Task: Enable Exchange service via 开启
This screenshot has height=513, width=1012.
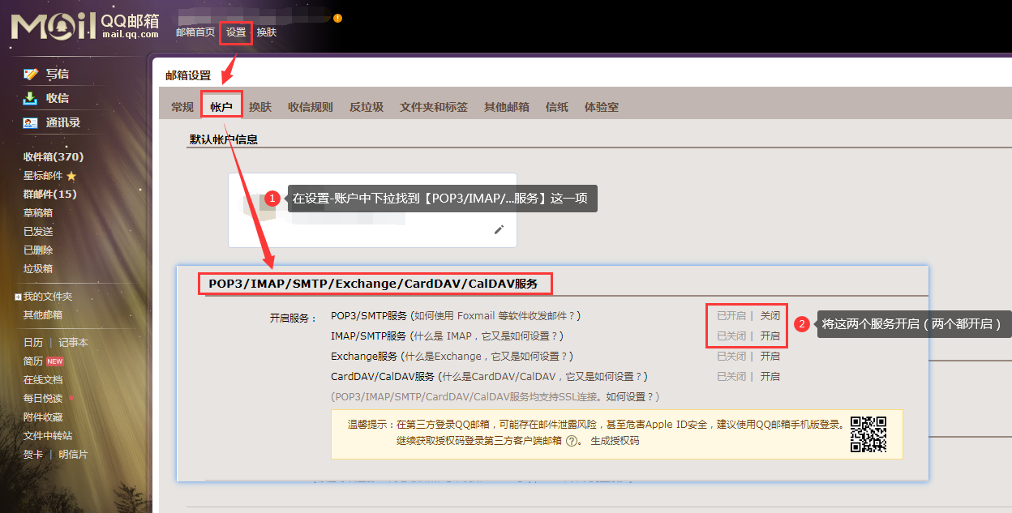Action: click(x=770, y=356)
